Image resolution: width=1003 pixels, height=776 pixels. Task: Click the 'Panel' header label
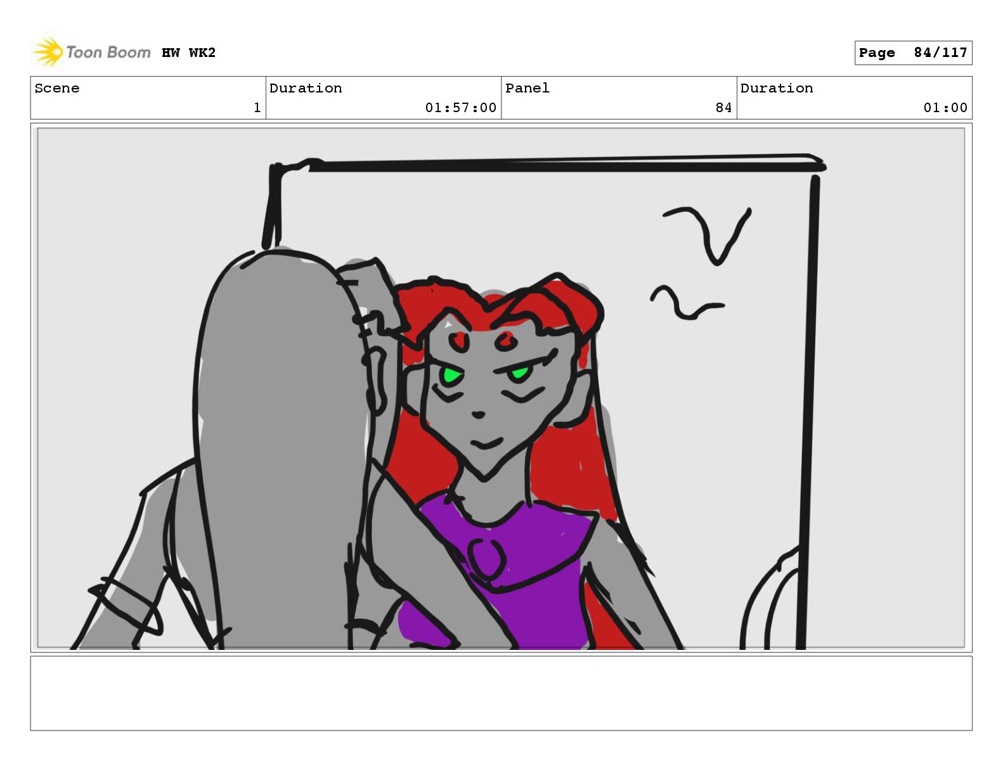point(527,88)
